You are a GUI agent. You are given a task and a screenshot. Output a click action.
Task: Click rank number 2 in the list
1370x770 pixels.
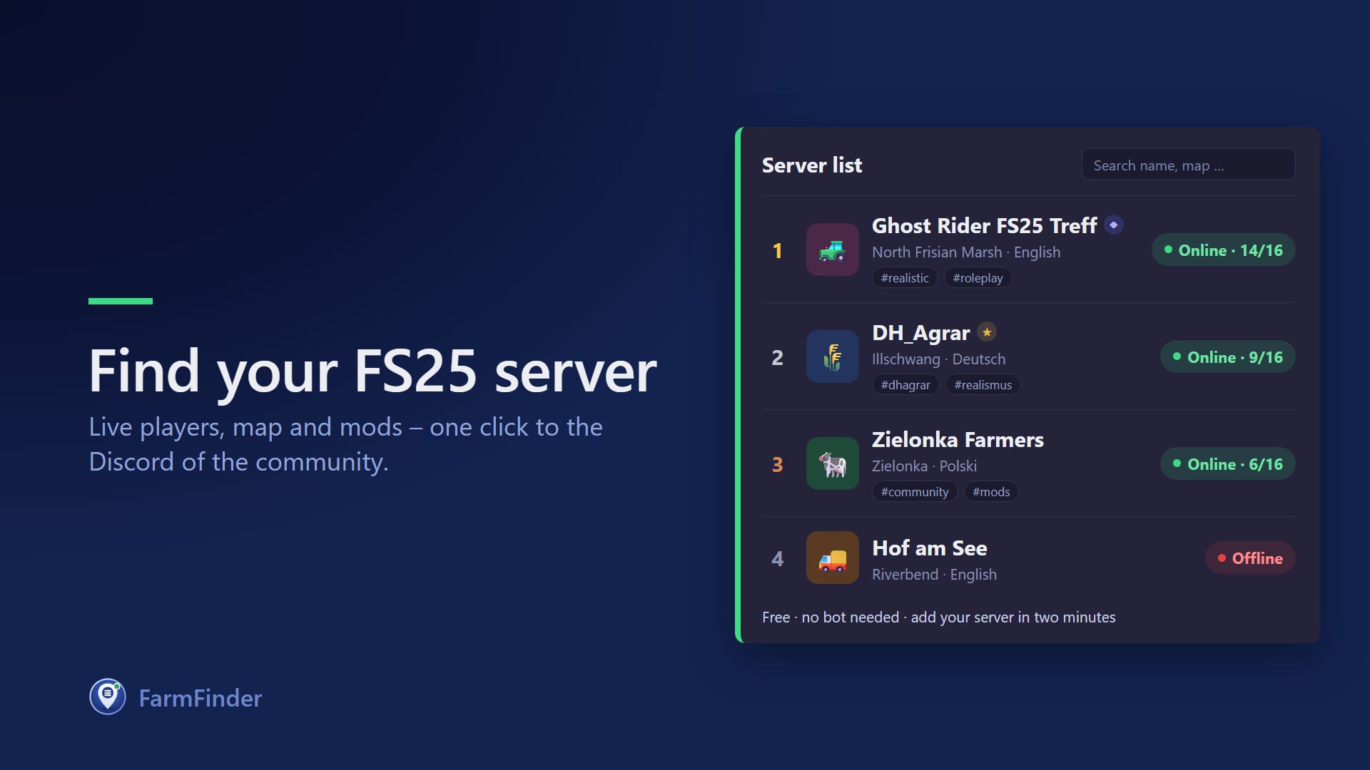point(778,358)
